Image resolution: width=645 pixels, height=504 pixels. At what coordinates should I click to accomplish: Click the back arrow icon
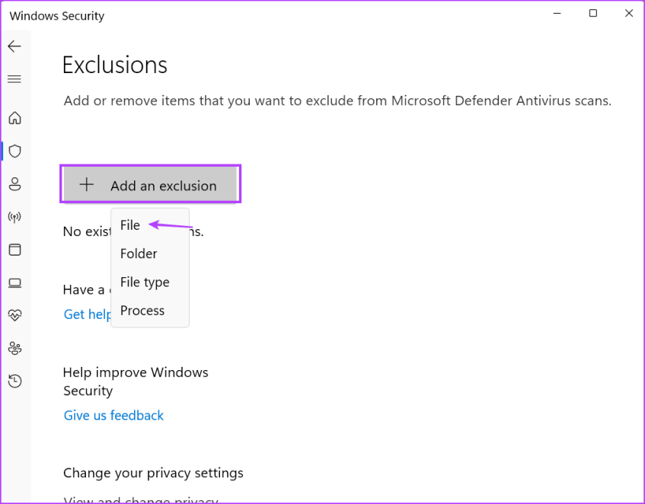coord(14,46)
